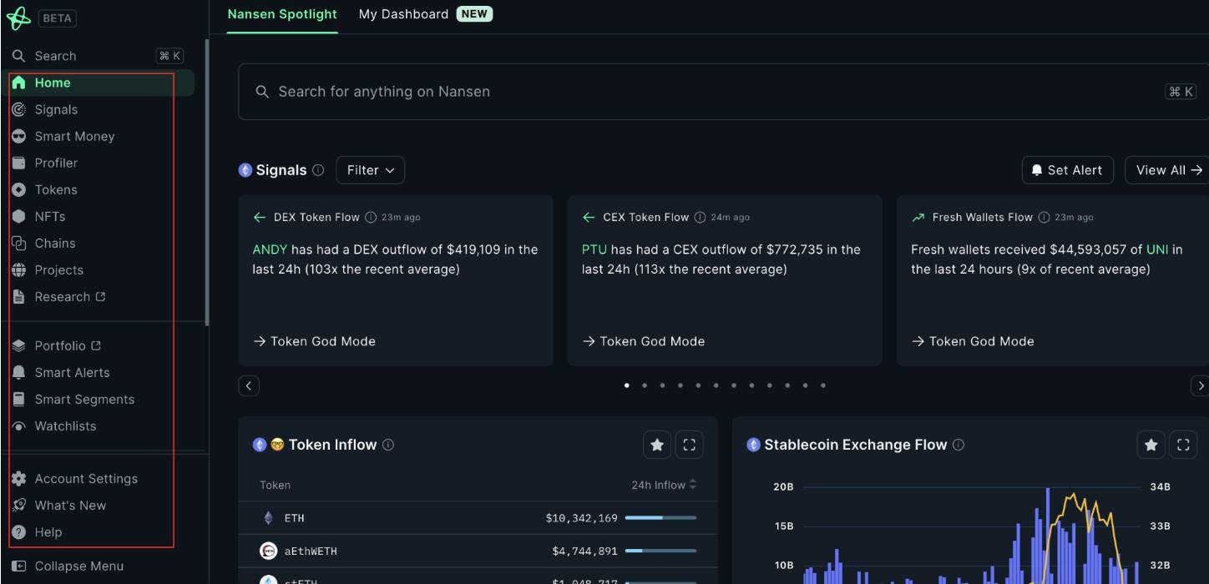Screen dimensions: 1209x584
Task: Go to next signals carousel page
Action: tap(1201, 385)
